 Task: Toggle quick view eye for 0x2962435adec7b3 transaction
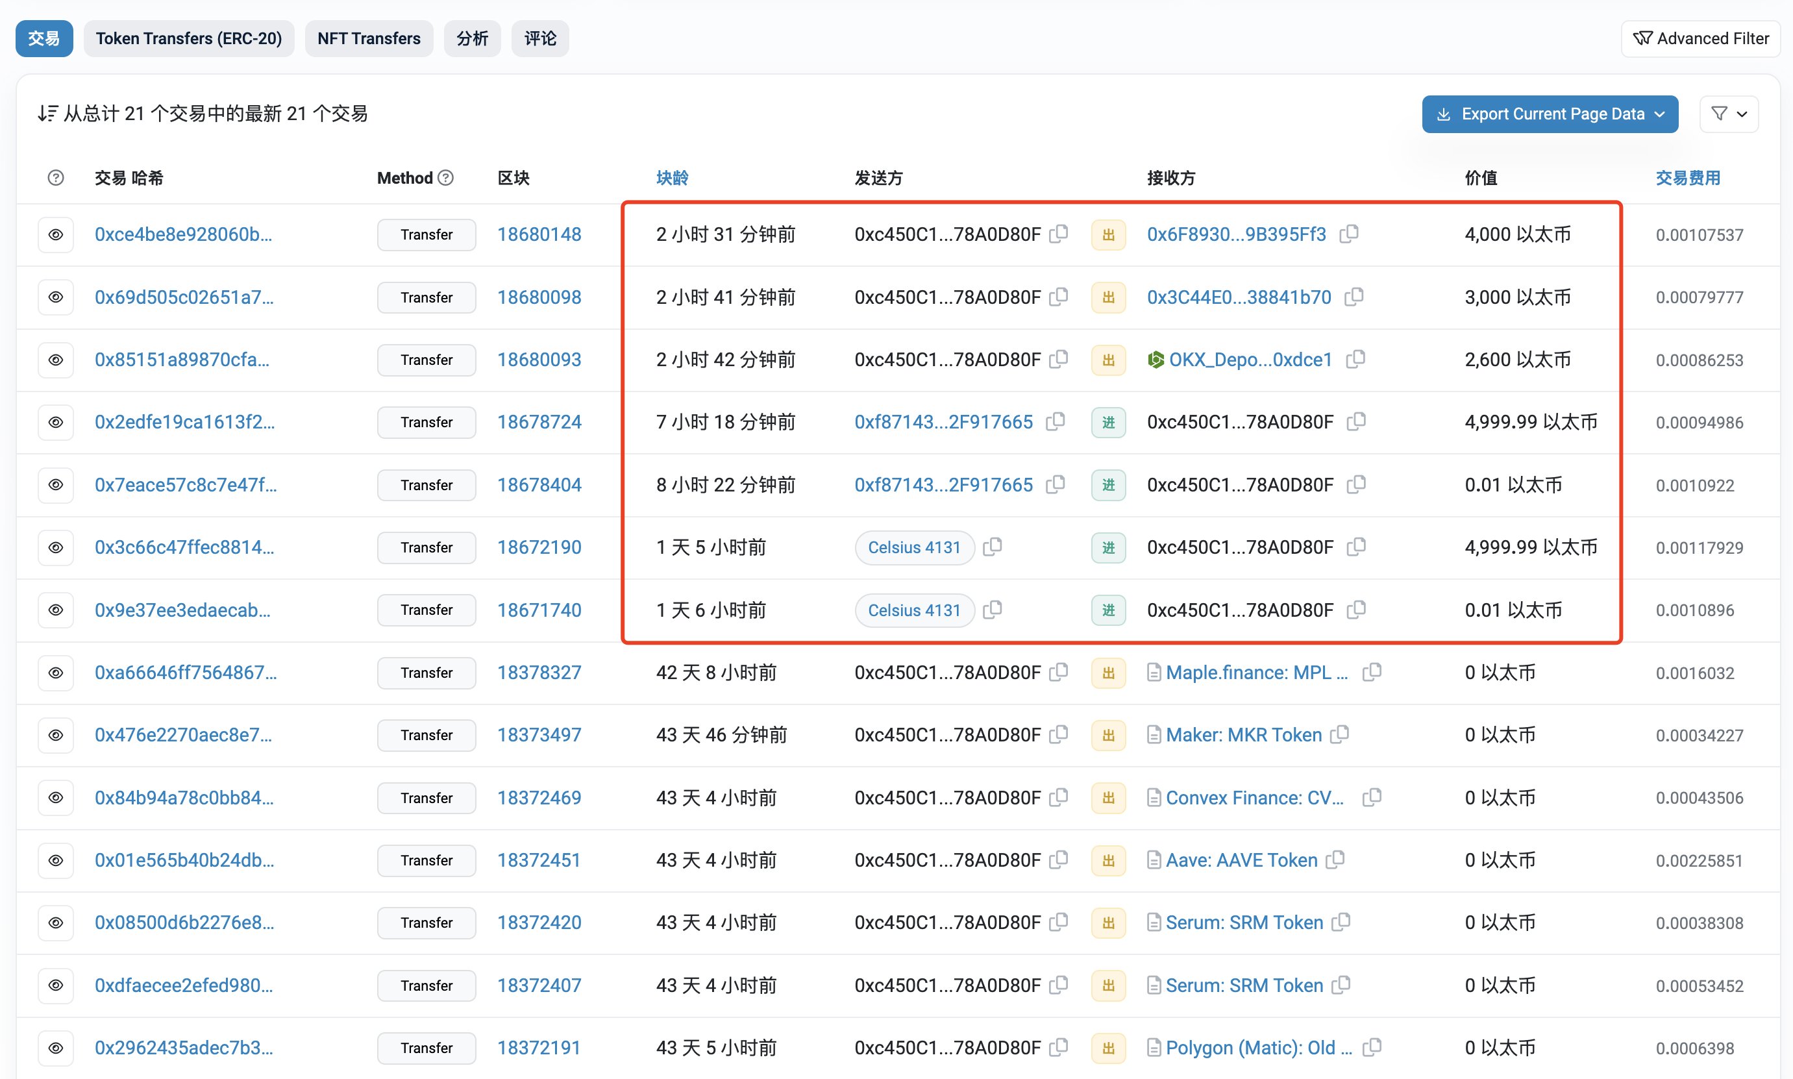tap(56, 1048)
